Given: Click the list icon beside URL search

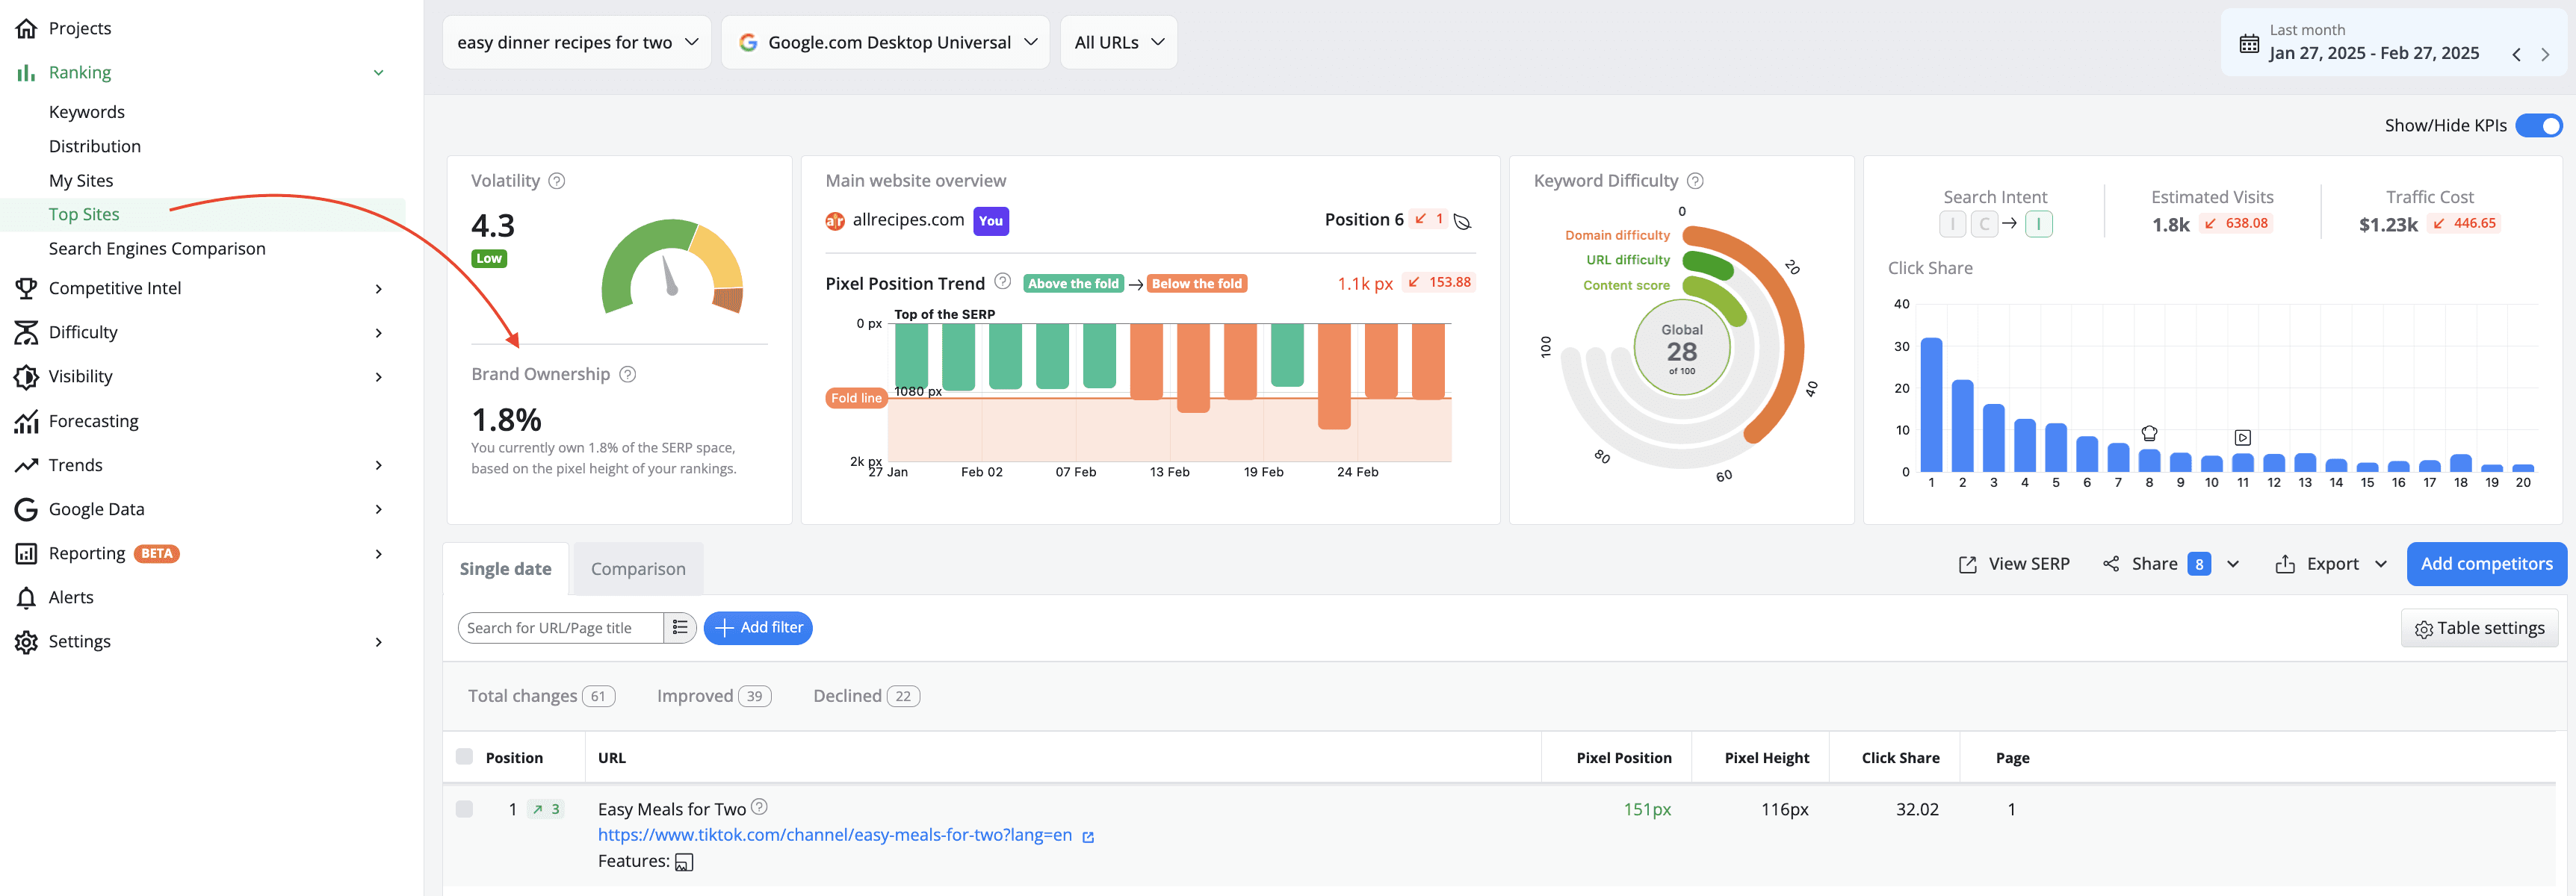Looking at the screenshot, I should pos(680,627).
